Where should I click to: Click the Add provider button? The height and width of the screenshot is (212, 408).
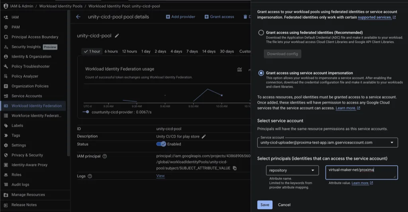point(180,17)
